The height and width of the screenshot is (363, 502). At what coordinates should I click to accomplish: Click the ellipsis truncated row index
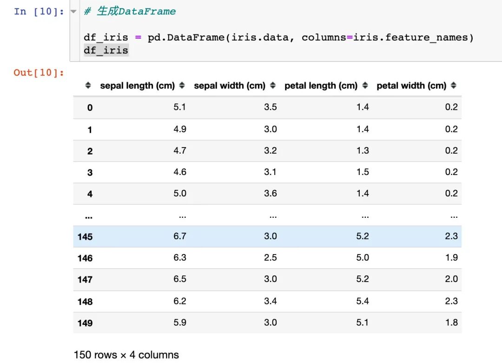coord(89,217)
